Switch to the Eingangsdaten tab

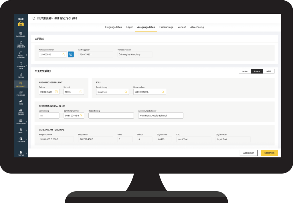coord(113,27)
